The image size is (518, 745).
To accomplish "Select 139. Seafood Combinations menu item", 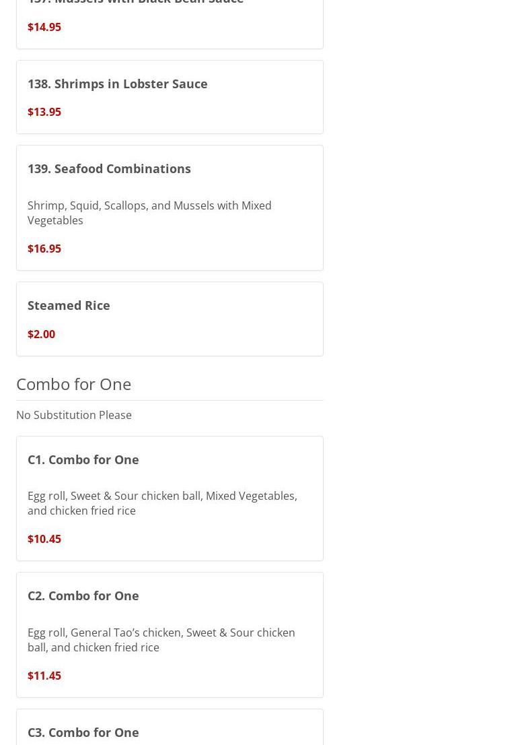I will tap(109, 168).
